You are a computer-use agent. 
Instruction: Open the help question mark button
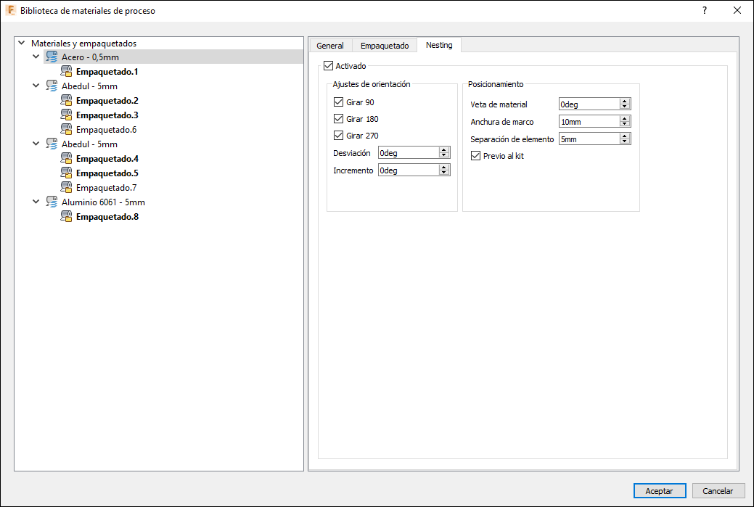click(705, 10)
